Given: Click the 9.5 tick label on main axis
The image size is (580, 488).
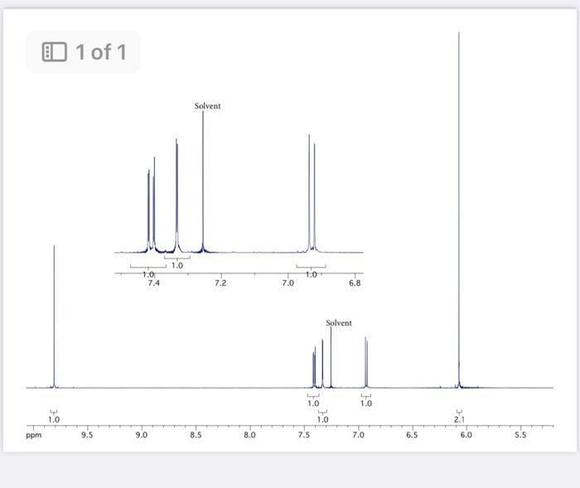Looking at the screenshot, I should click(x=87, y=435).
